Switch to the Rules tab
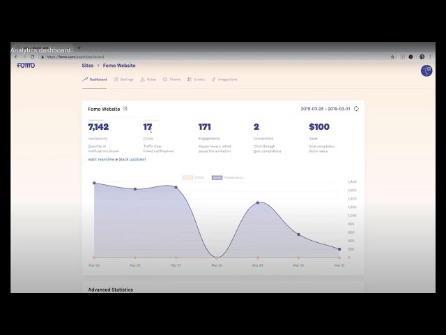446x335 pixels. coord(148,80)
